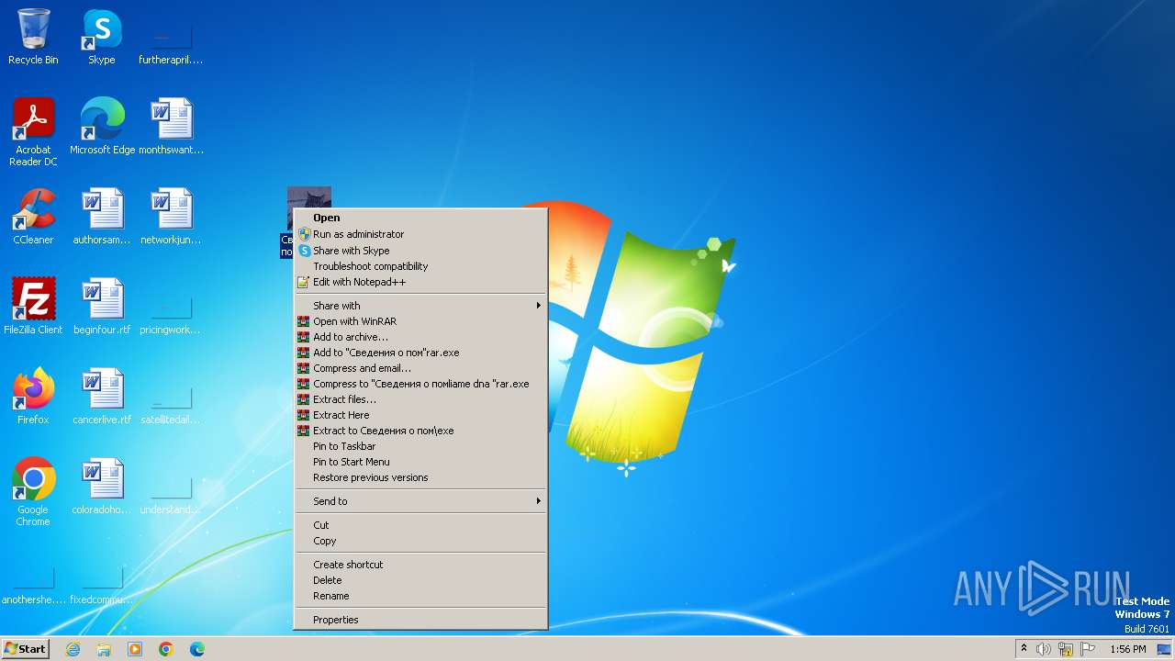
Task: Choose Properties in the context menu
Action: click(x=420, y=620)
